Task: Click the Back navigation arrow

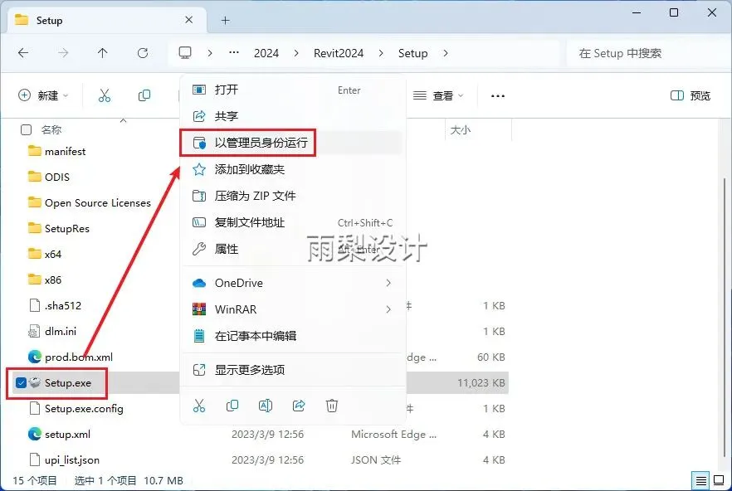Action: (x=23, y=53)
